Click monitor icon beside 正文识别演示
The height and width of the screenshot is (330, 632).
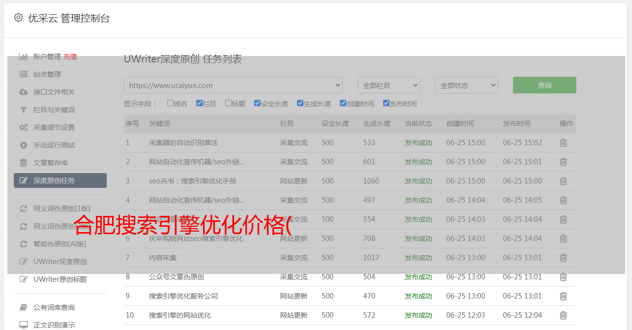coord(23,325)
